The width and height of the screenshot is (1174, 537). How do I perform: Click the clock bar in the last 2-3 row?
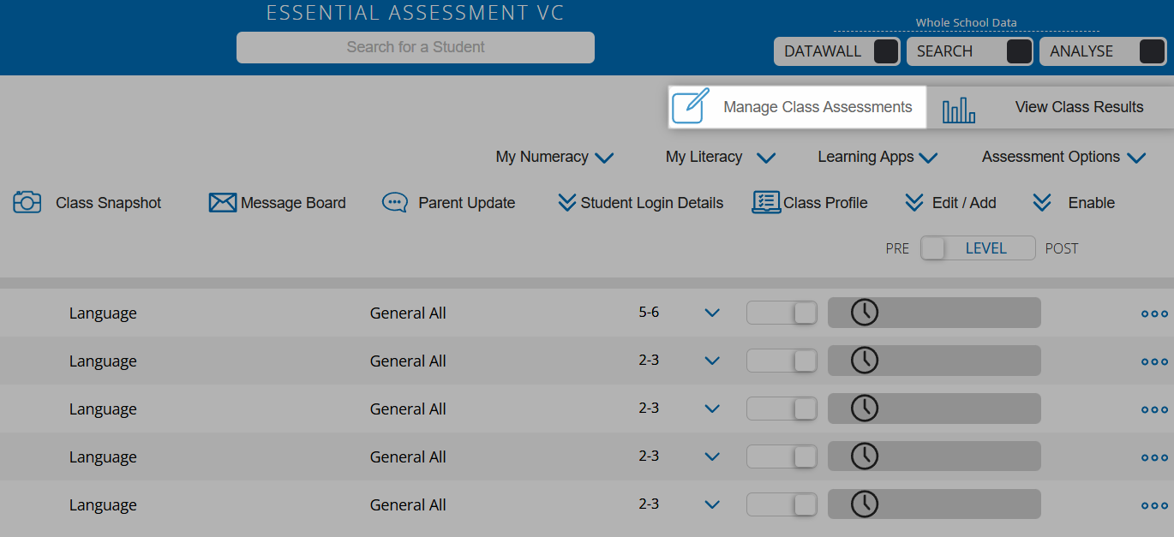coord(934,504)
